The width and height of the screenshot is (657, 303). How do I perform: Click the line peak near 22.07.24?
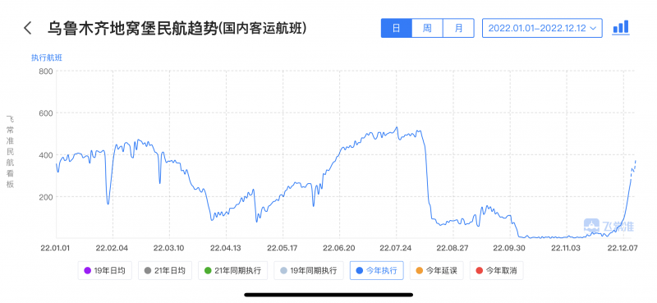[x=397, y=127]
